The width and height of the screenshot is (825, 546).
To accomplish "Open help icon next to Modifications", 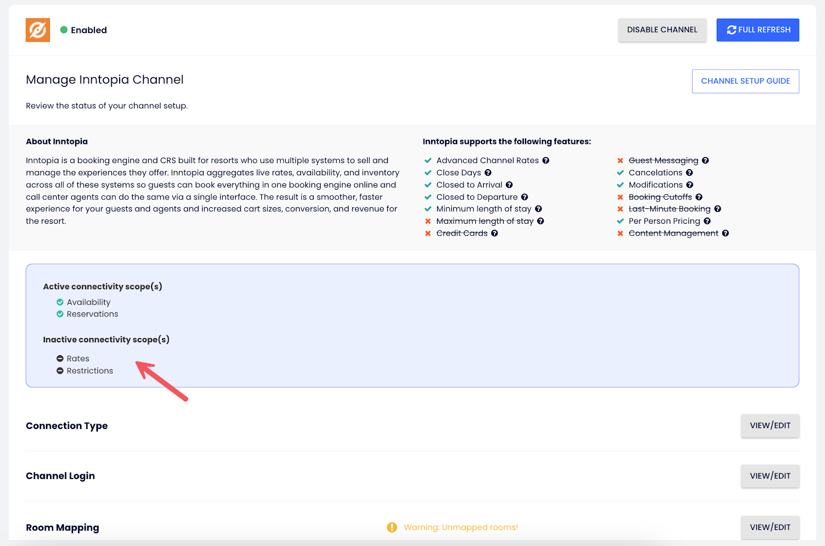I will (x=690, y=185).
